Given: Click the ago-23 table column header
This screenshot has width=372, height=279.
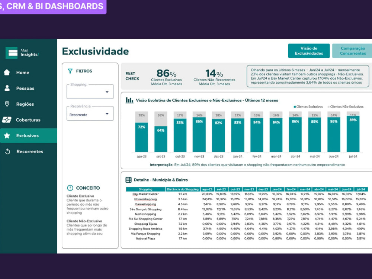Looking at the screenshot, I should pyautogui.click(x=207, y=189).
